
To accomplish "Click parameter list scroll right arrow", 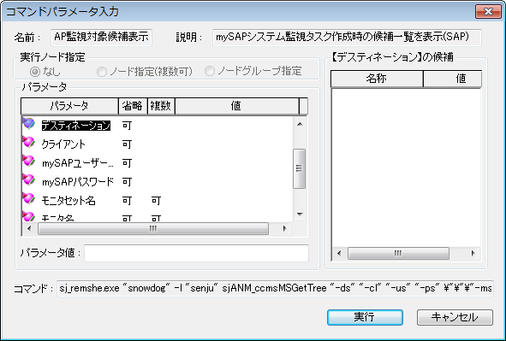I will pos(284,229).
